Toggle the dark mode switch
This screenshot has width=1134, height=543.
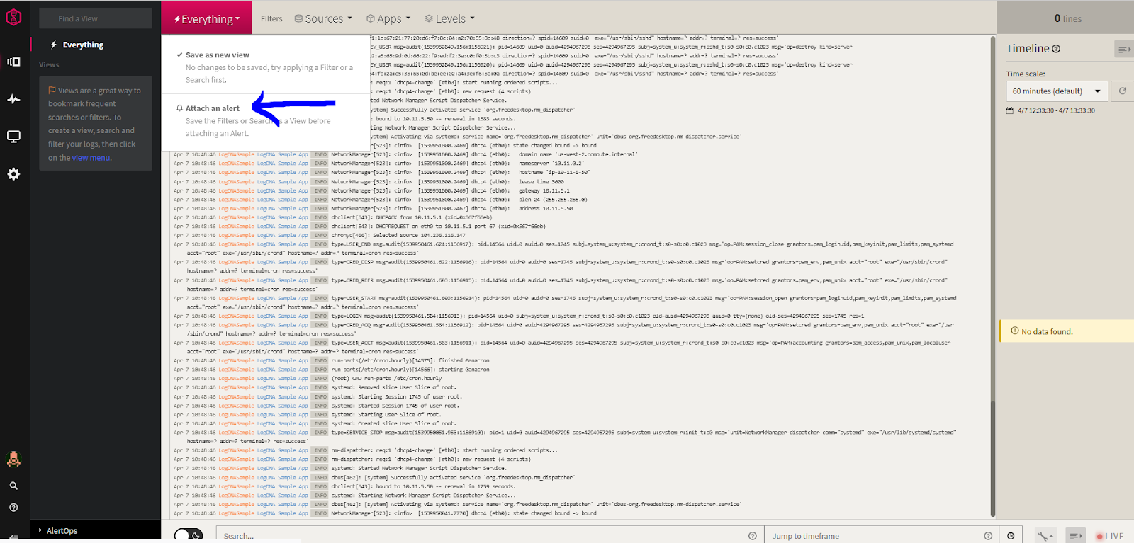pyautogui.click(x=189, y=535)
